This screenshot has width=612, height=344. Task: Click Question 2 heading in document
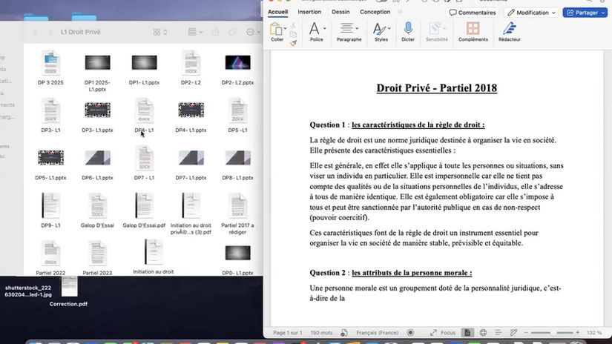point(391,273)
